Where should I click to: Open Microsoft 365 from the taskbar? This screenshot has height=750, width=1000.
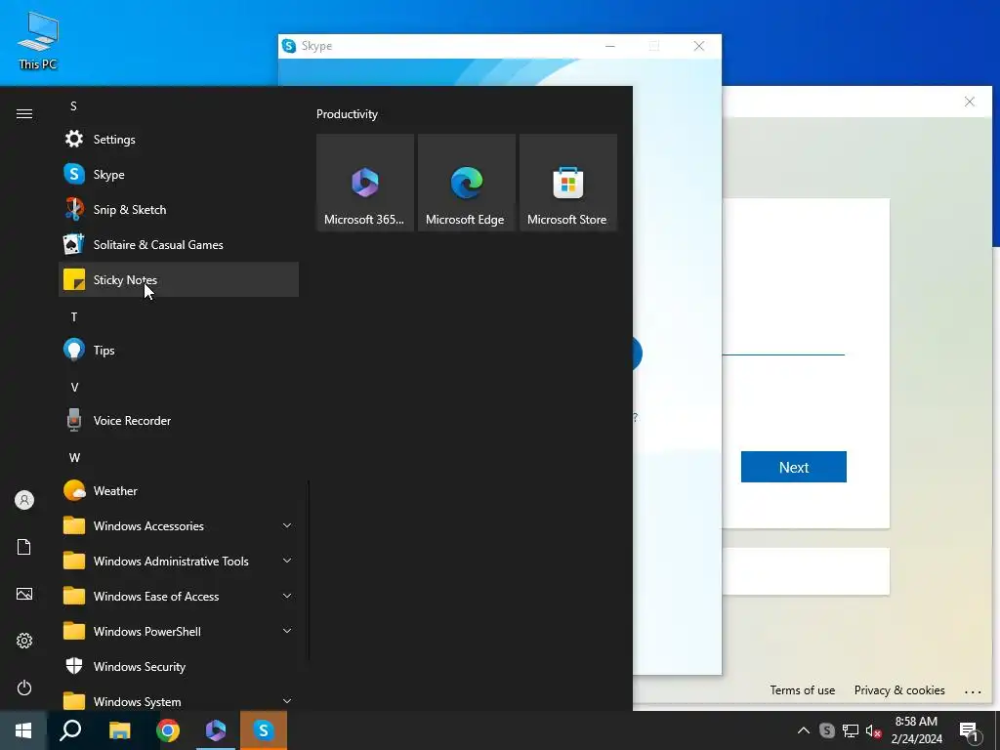(x=216, y=730)
